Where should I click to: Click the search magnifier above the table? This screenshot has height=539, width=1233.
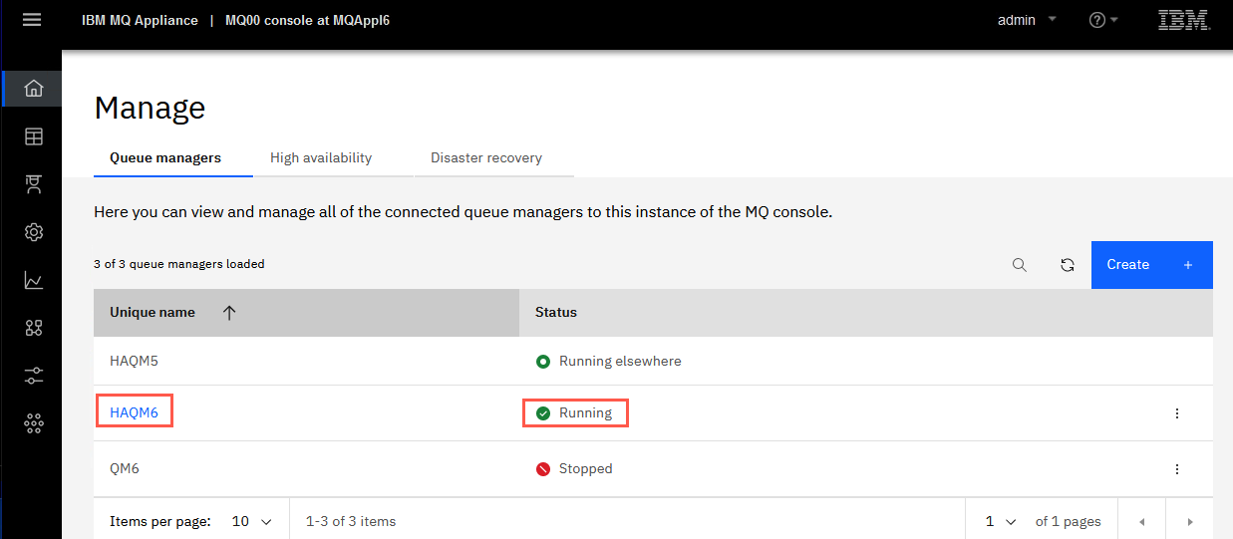click(1020, 265)
